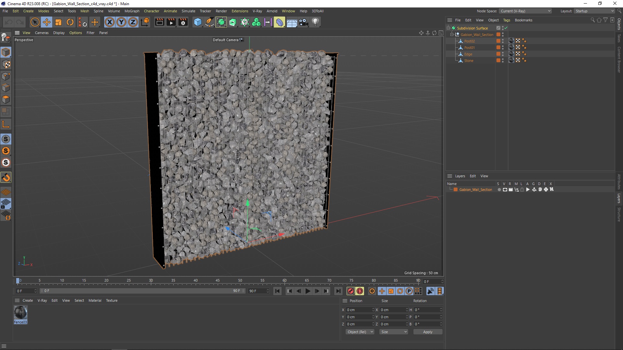Toggle Locked Workplane icon

6,204
